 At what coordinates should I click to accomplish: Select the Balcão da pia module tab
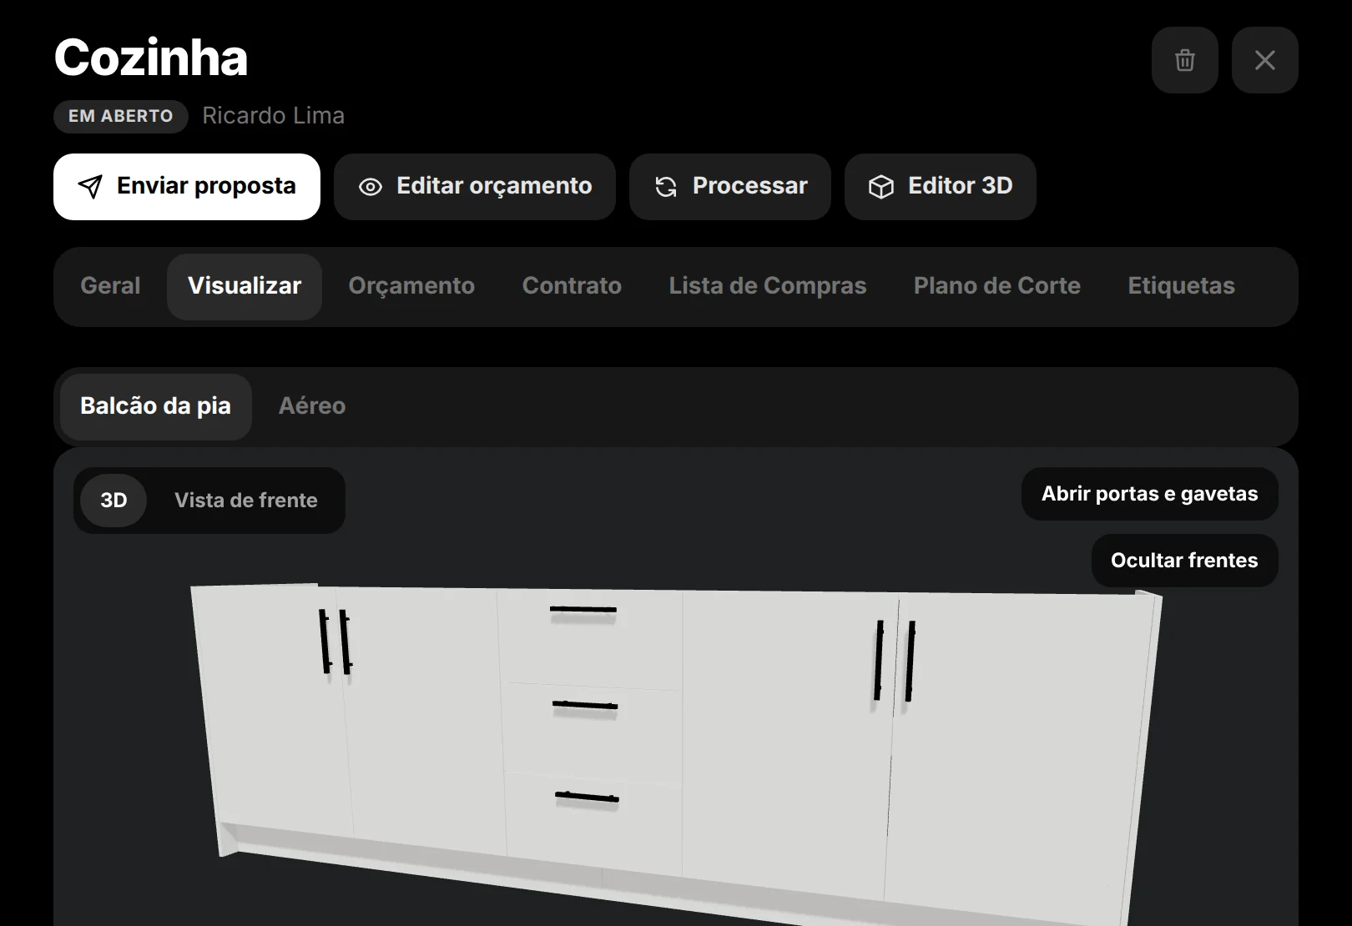(x=156, y=406)
